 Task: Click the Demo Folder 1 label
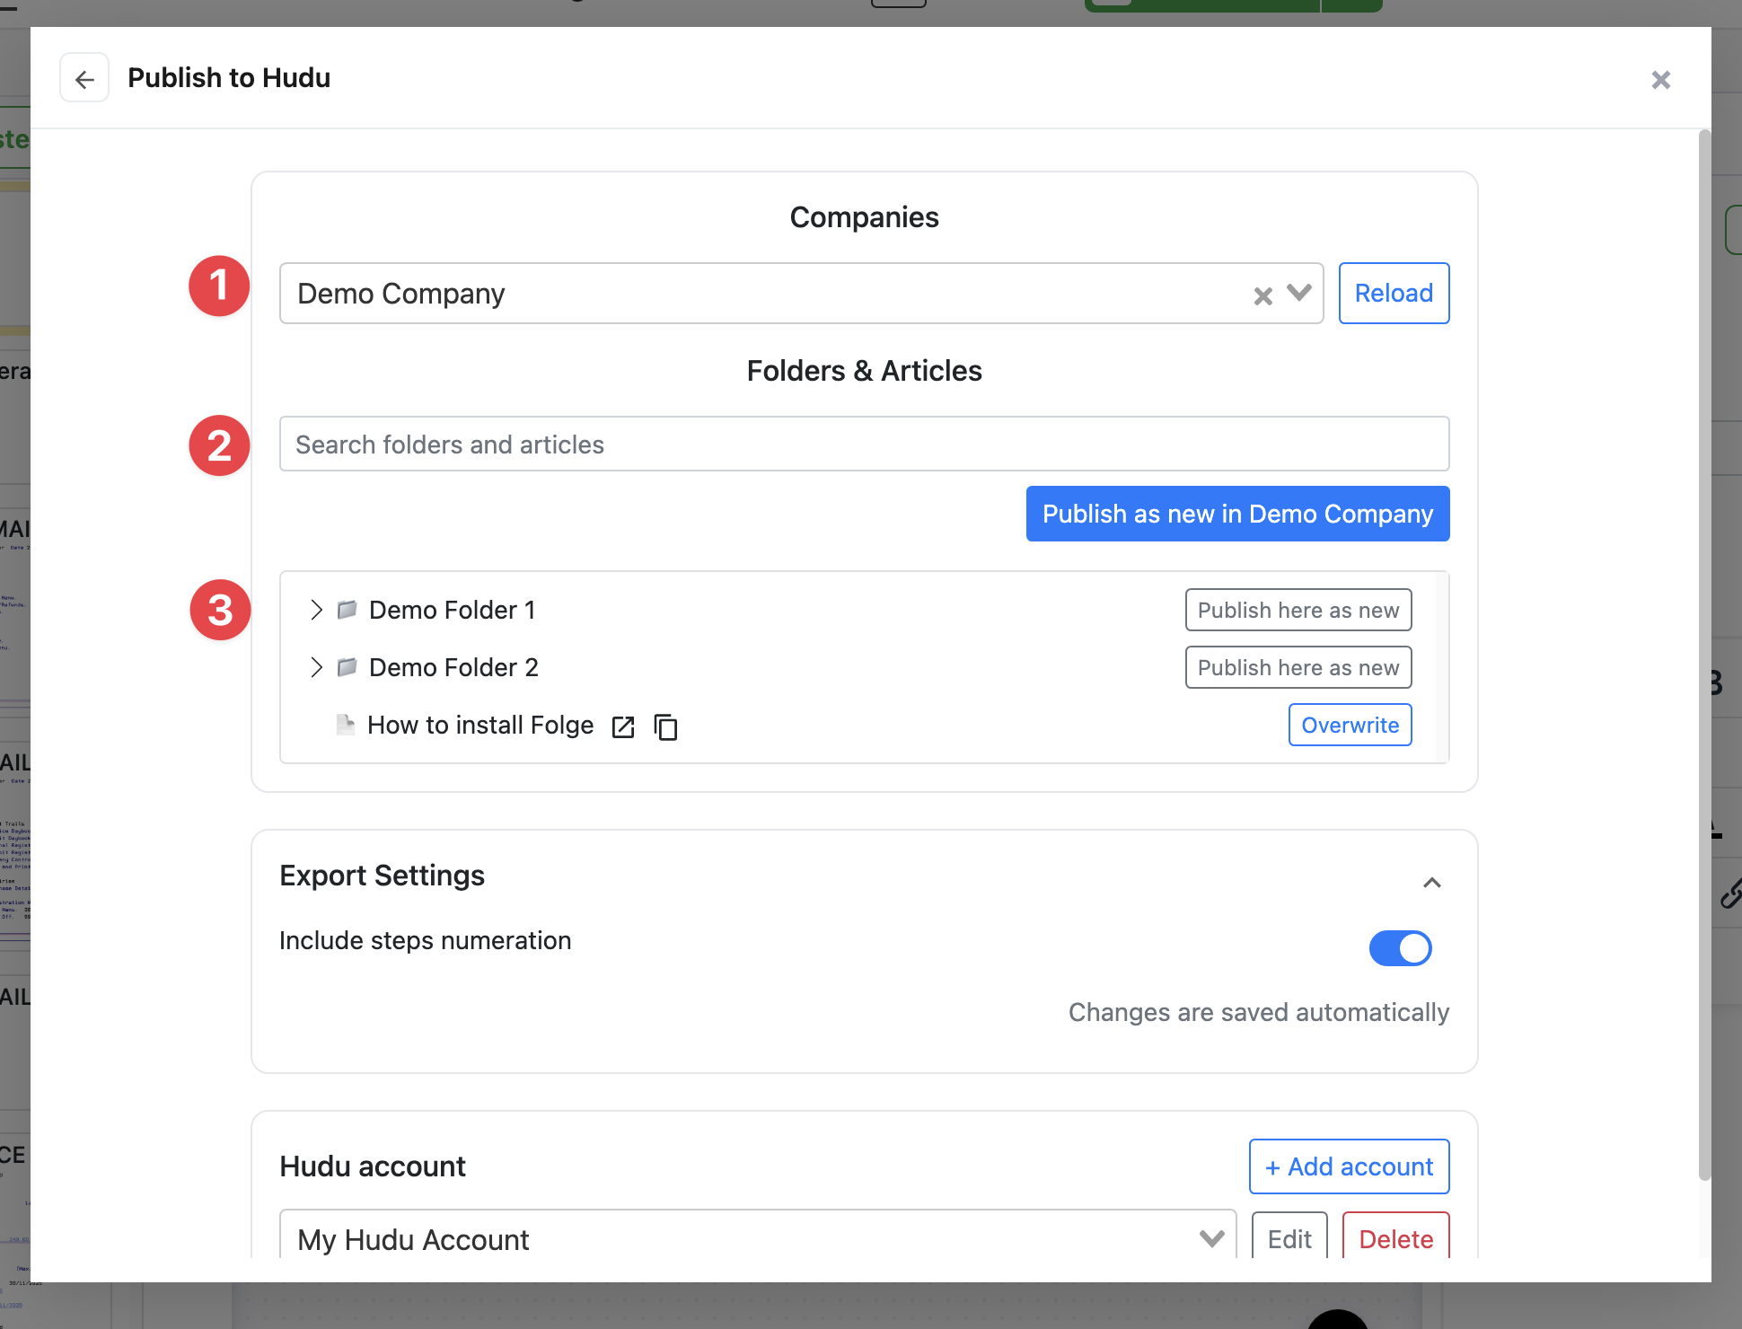point(452,610)
